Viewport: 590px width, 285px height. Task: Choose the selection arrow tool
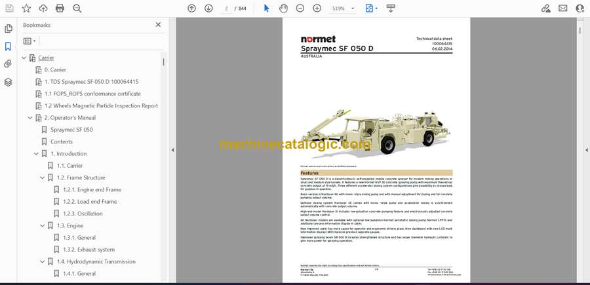[x=266, y=9]
